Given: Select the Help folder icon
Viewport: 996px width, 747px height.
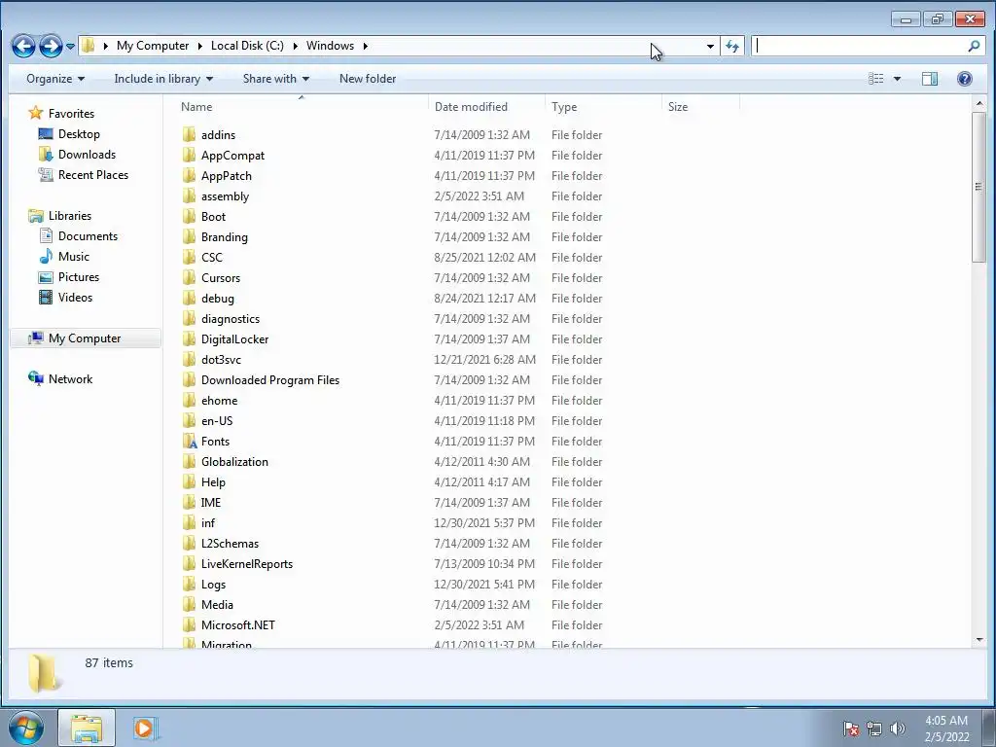Looking at the screenshot, I should 189,482.
